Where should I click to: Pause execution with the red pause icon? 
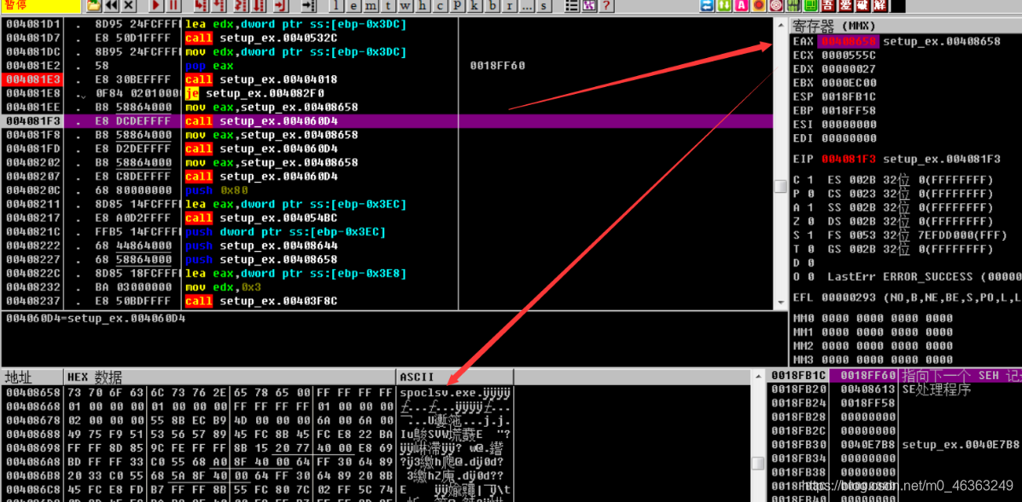tap(173, 6)
